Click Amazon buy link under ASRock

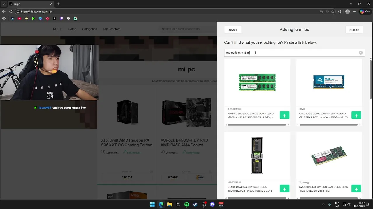173,177
